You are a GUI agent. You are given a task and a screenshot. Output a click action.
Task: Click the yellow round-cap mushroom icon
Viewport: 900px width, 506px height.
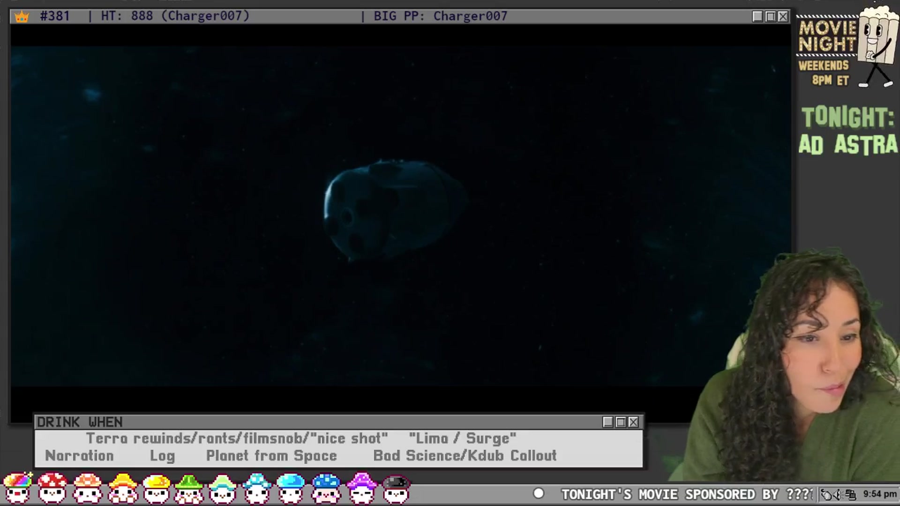157,488
